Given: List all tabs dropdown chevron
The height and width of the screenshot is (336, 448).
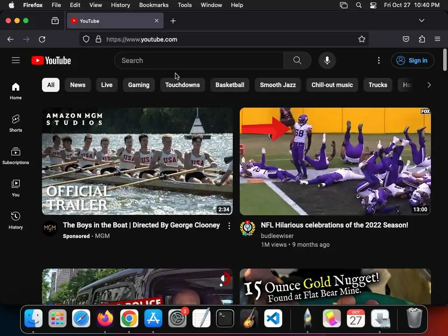Looking at the screenshot, I should click(x=421, y=21).
